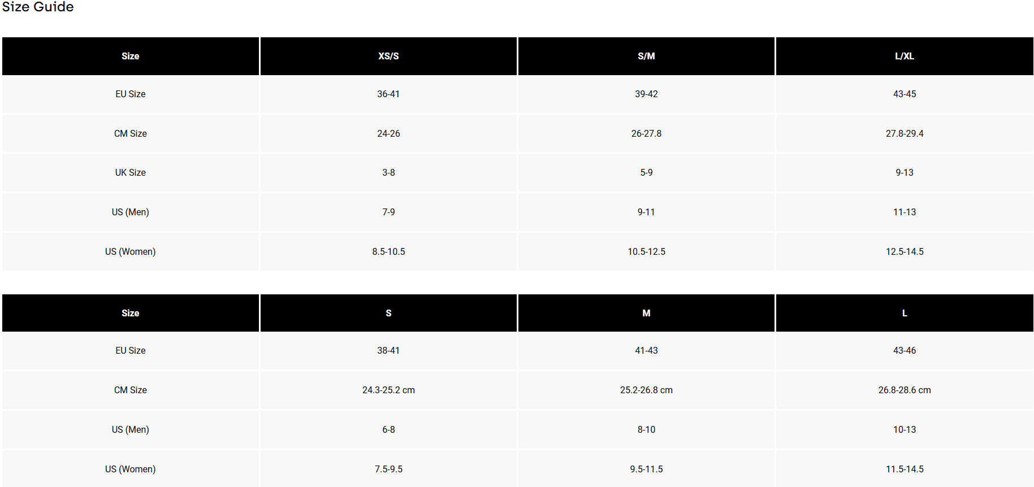Viewport: 1034px width, 487px height.
Task: Select the S/M column header
Action: pyautogui.click(x=646, y=56)
